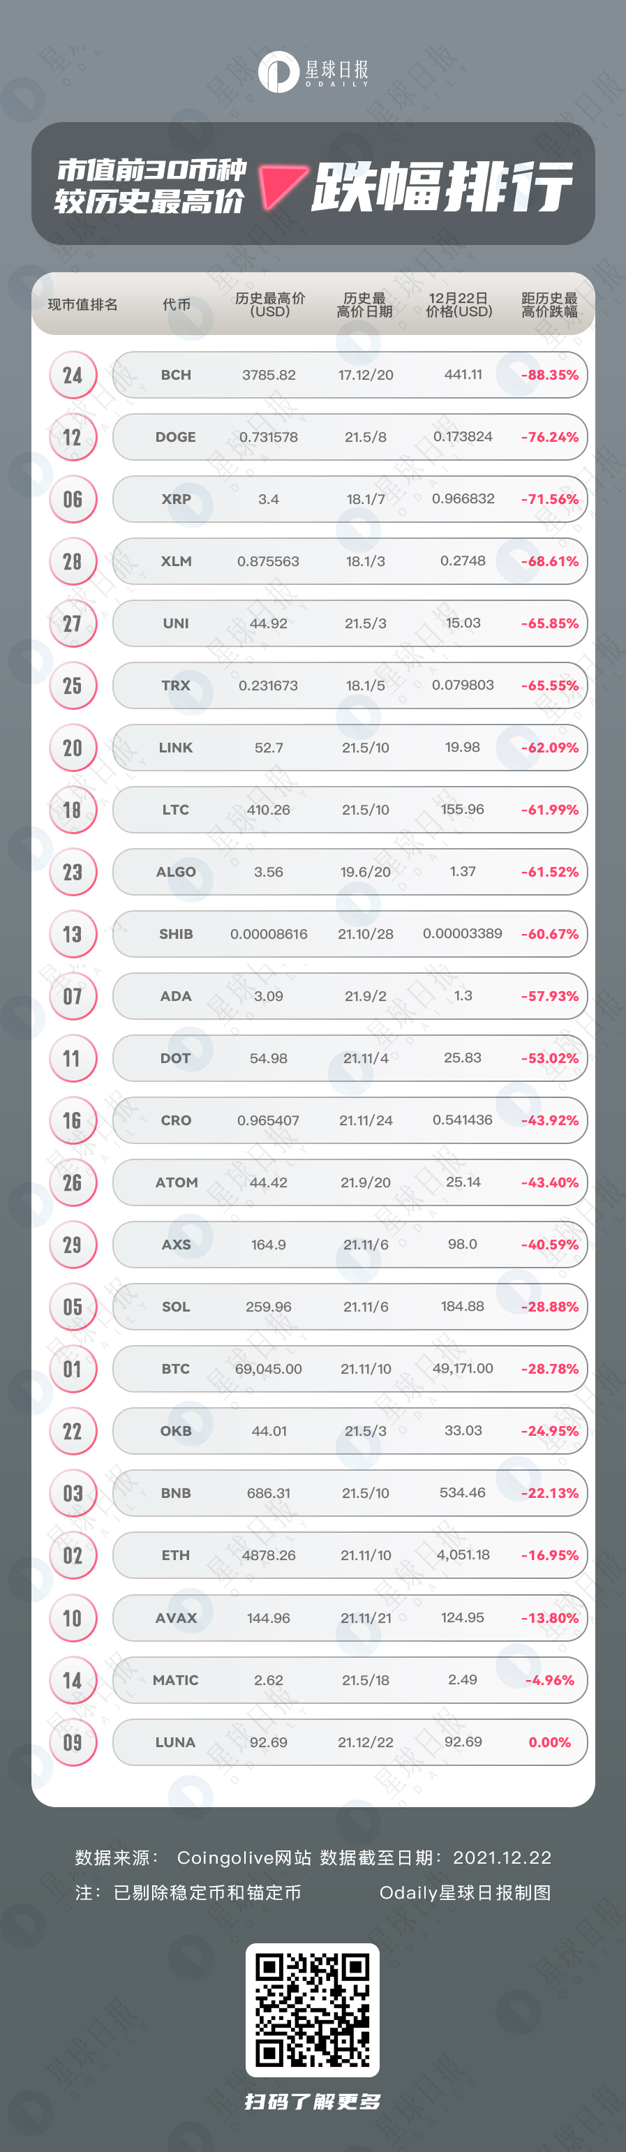
Task: Click the 距历史最高价跌幅 column header
Action: 549,305
